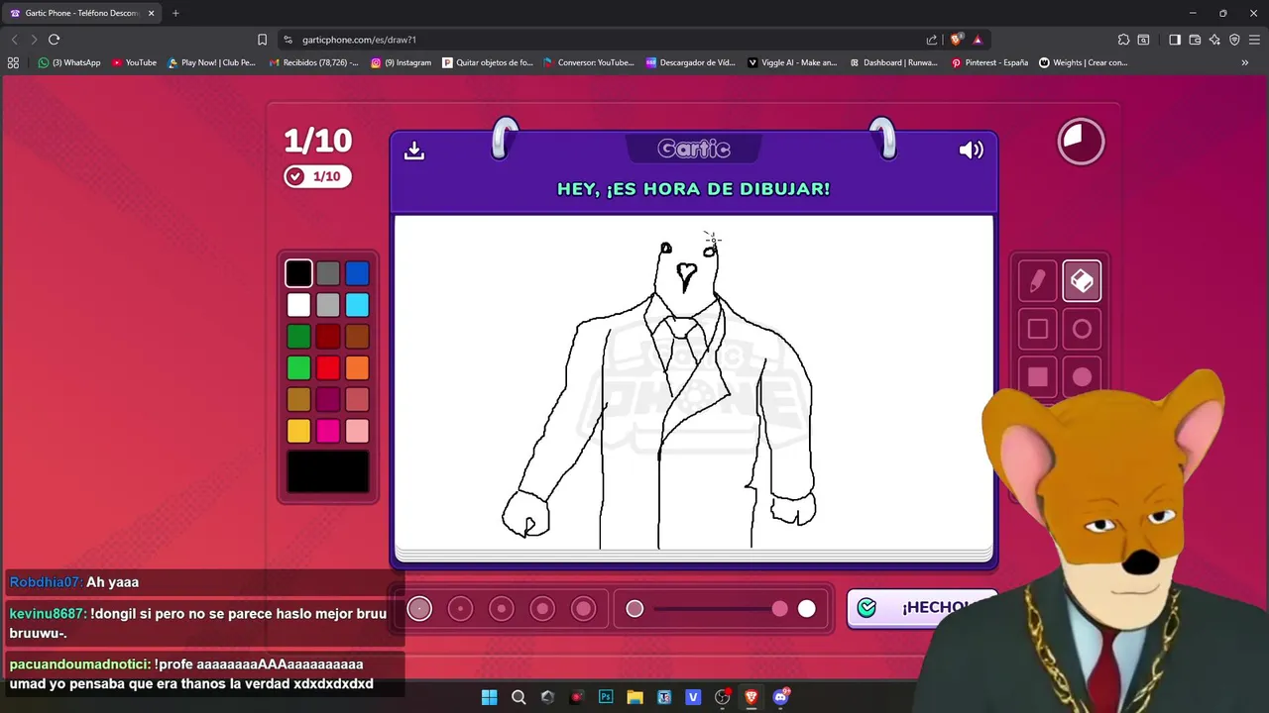Open the Brave VPN shield icon
Viewport: 1269px width, 713px height.
(1234, 40)
